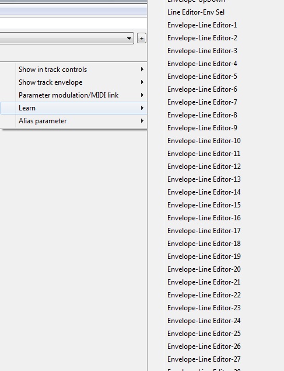Select Envelope-Line Editor-13
The image size is (284, 371).
(204, 179)
